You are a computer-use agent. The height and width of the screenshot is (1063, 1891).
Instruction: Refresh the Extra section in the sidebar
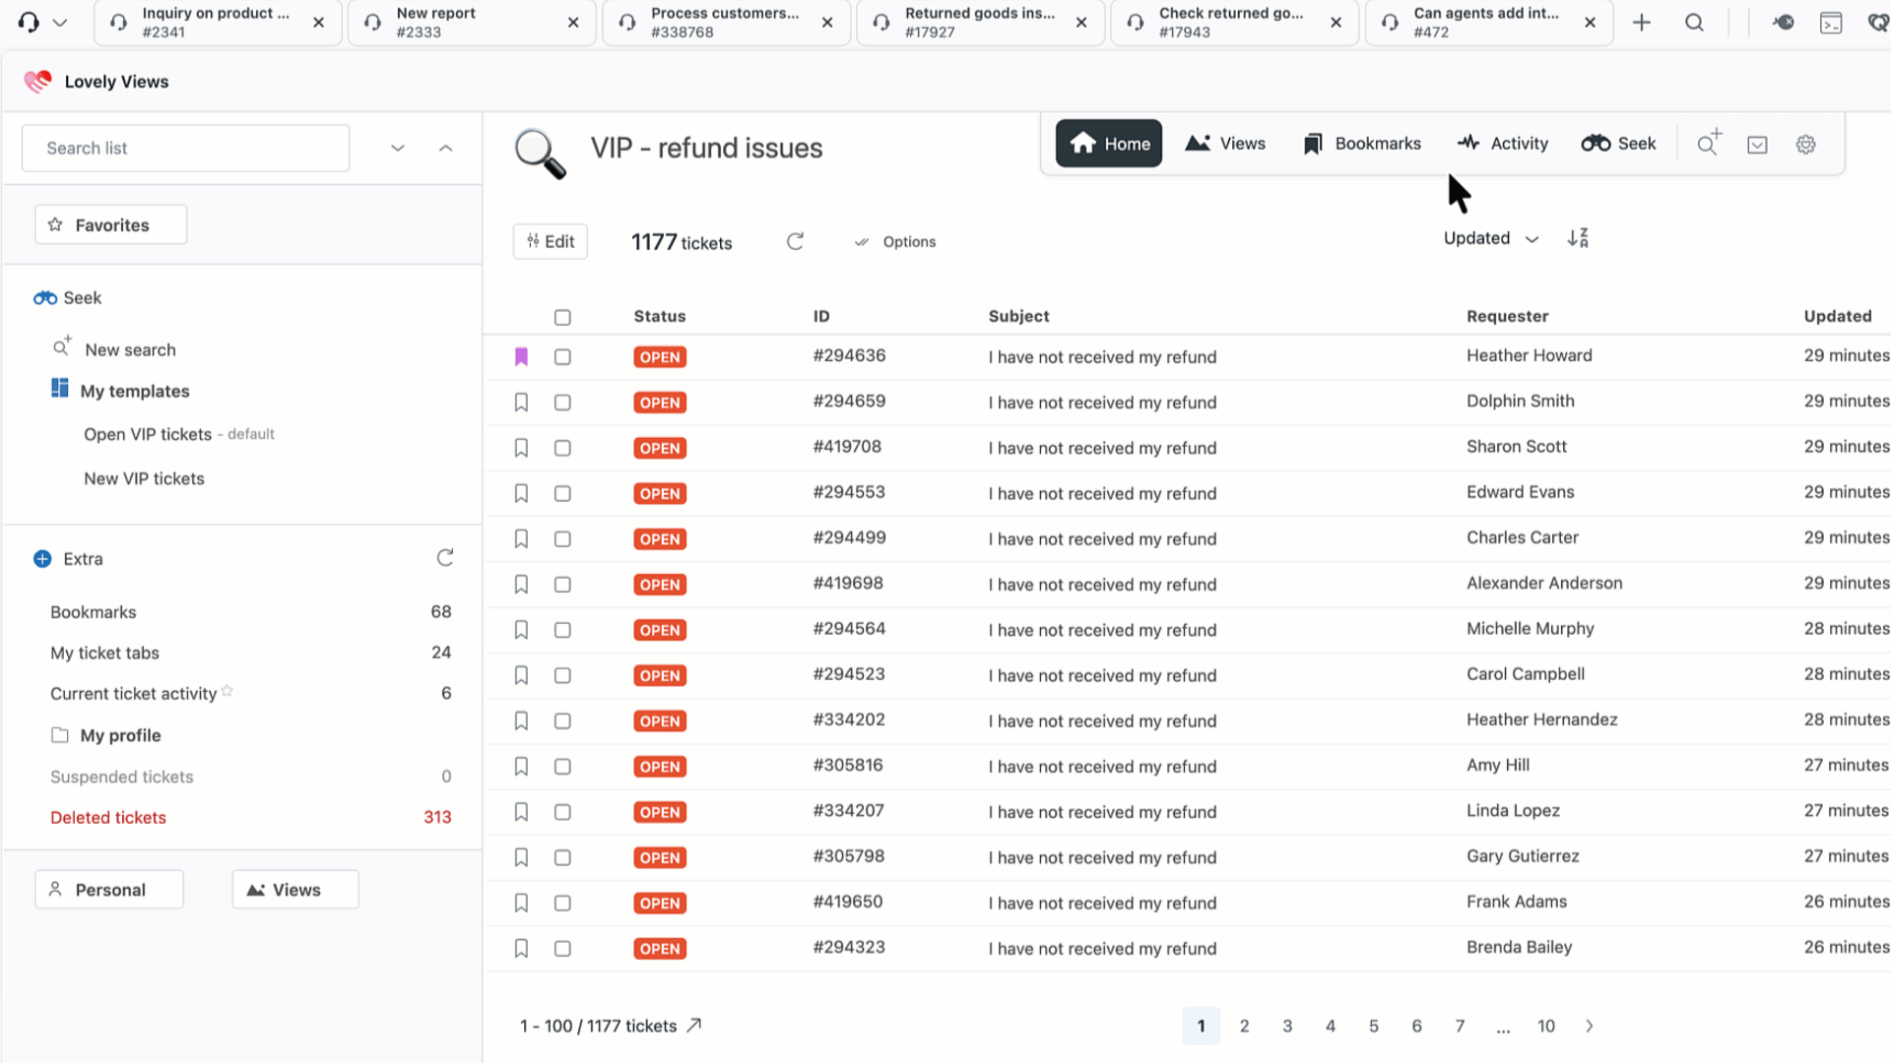click(445, 558)
